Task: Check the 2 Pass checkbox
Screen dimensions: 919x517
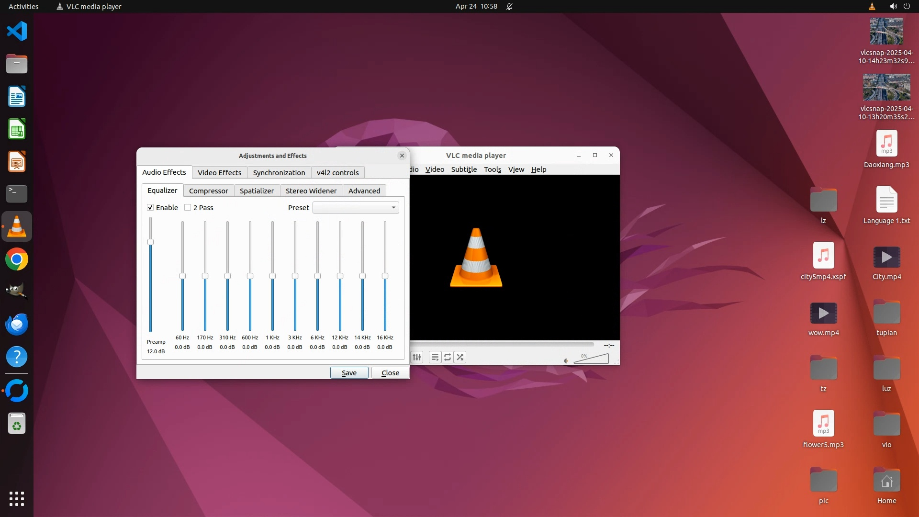Action: pyautogui.click(x=188, y=207)
